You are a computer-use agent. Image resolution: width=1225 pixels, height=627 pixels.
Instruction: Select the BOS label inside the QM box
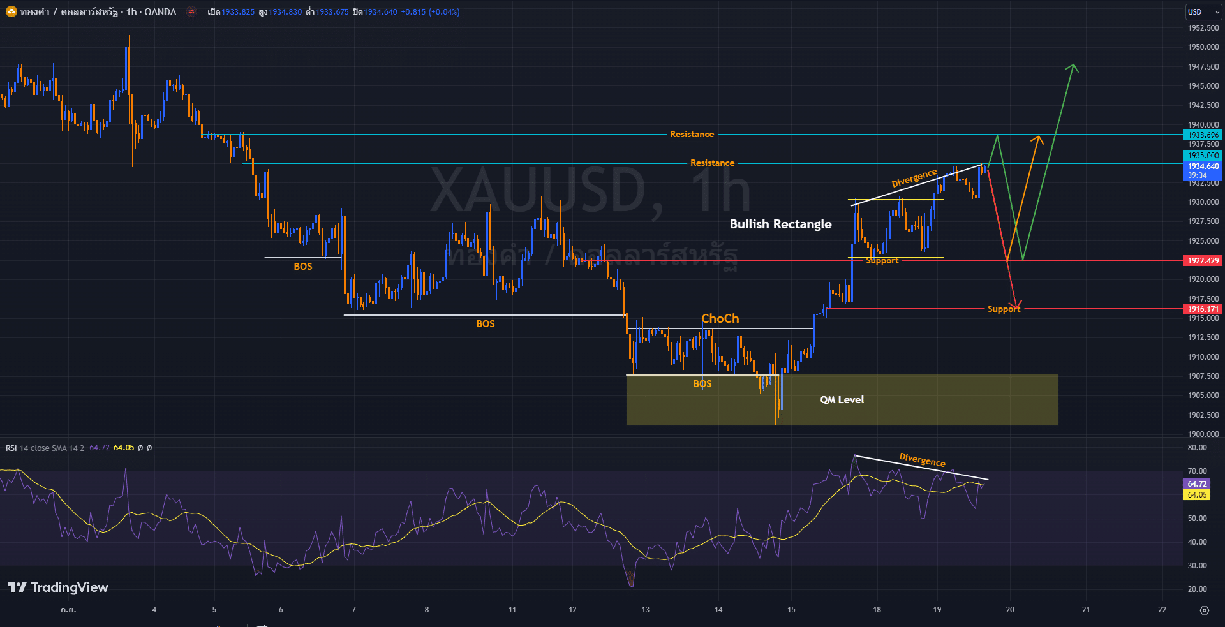pyautogui.click(x=702, y=384)
